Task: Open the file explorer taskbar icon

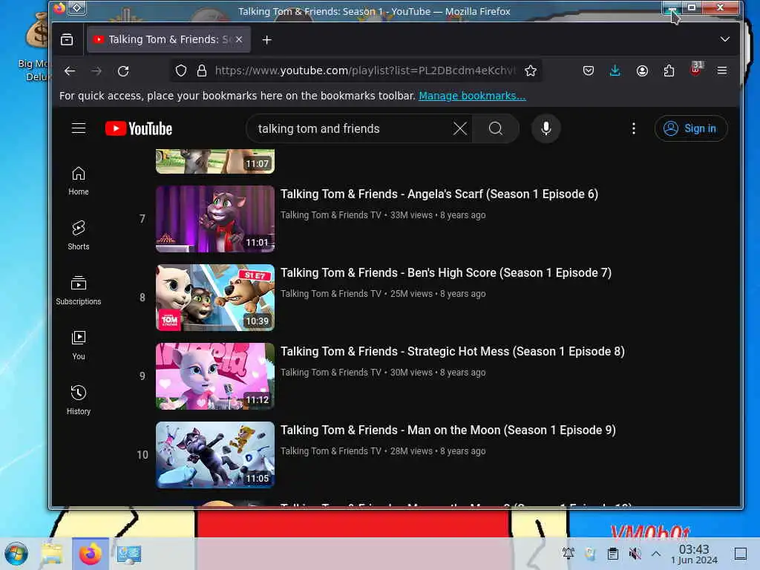Action: click(x=52, y=554)
